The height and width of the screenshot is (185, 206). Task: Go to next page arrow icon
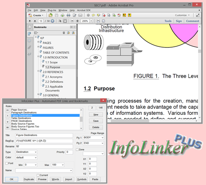point(35,21)
